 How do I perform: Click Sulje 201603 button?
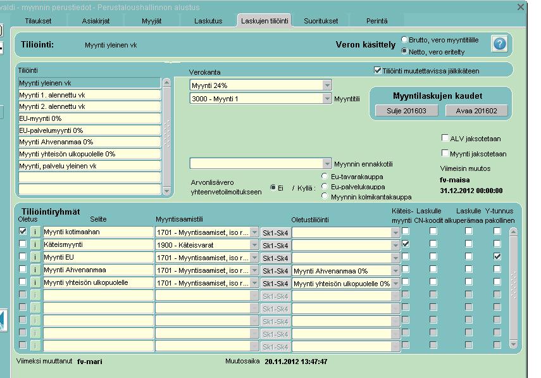click(406, 111)
